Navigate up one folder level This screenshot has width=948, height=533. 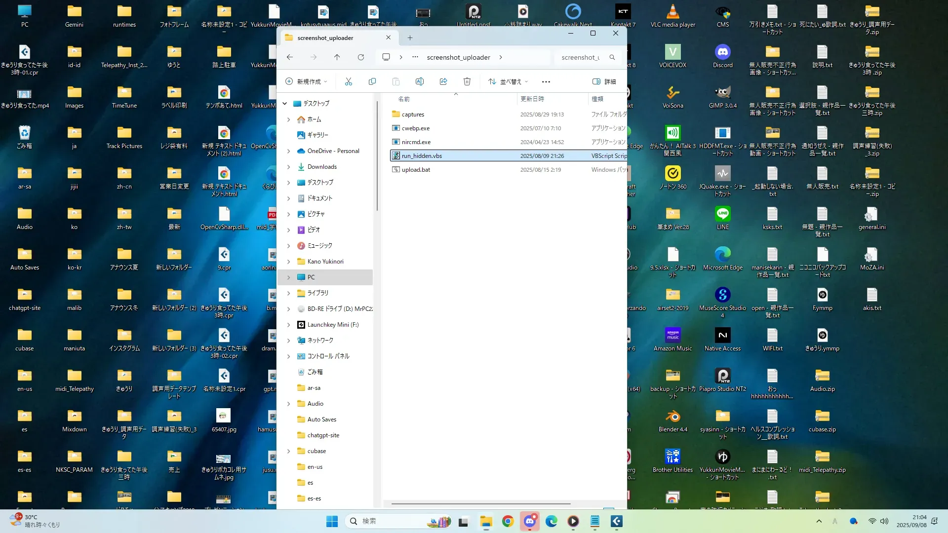click(337, 57)
